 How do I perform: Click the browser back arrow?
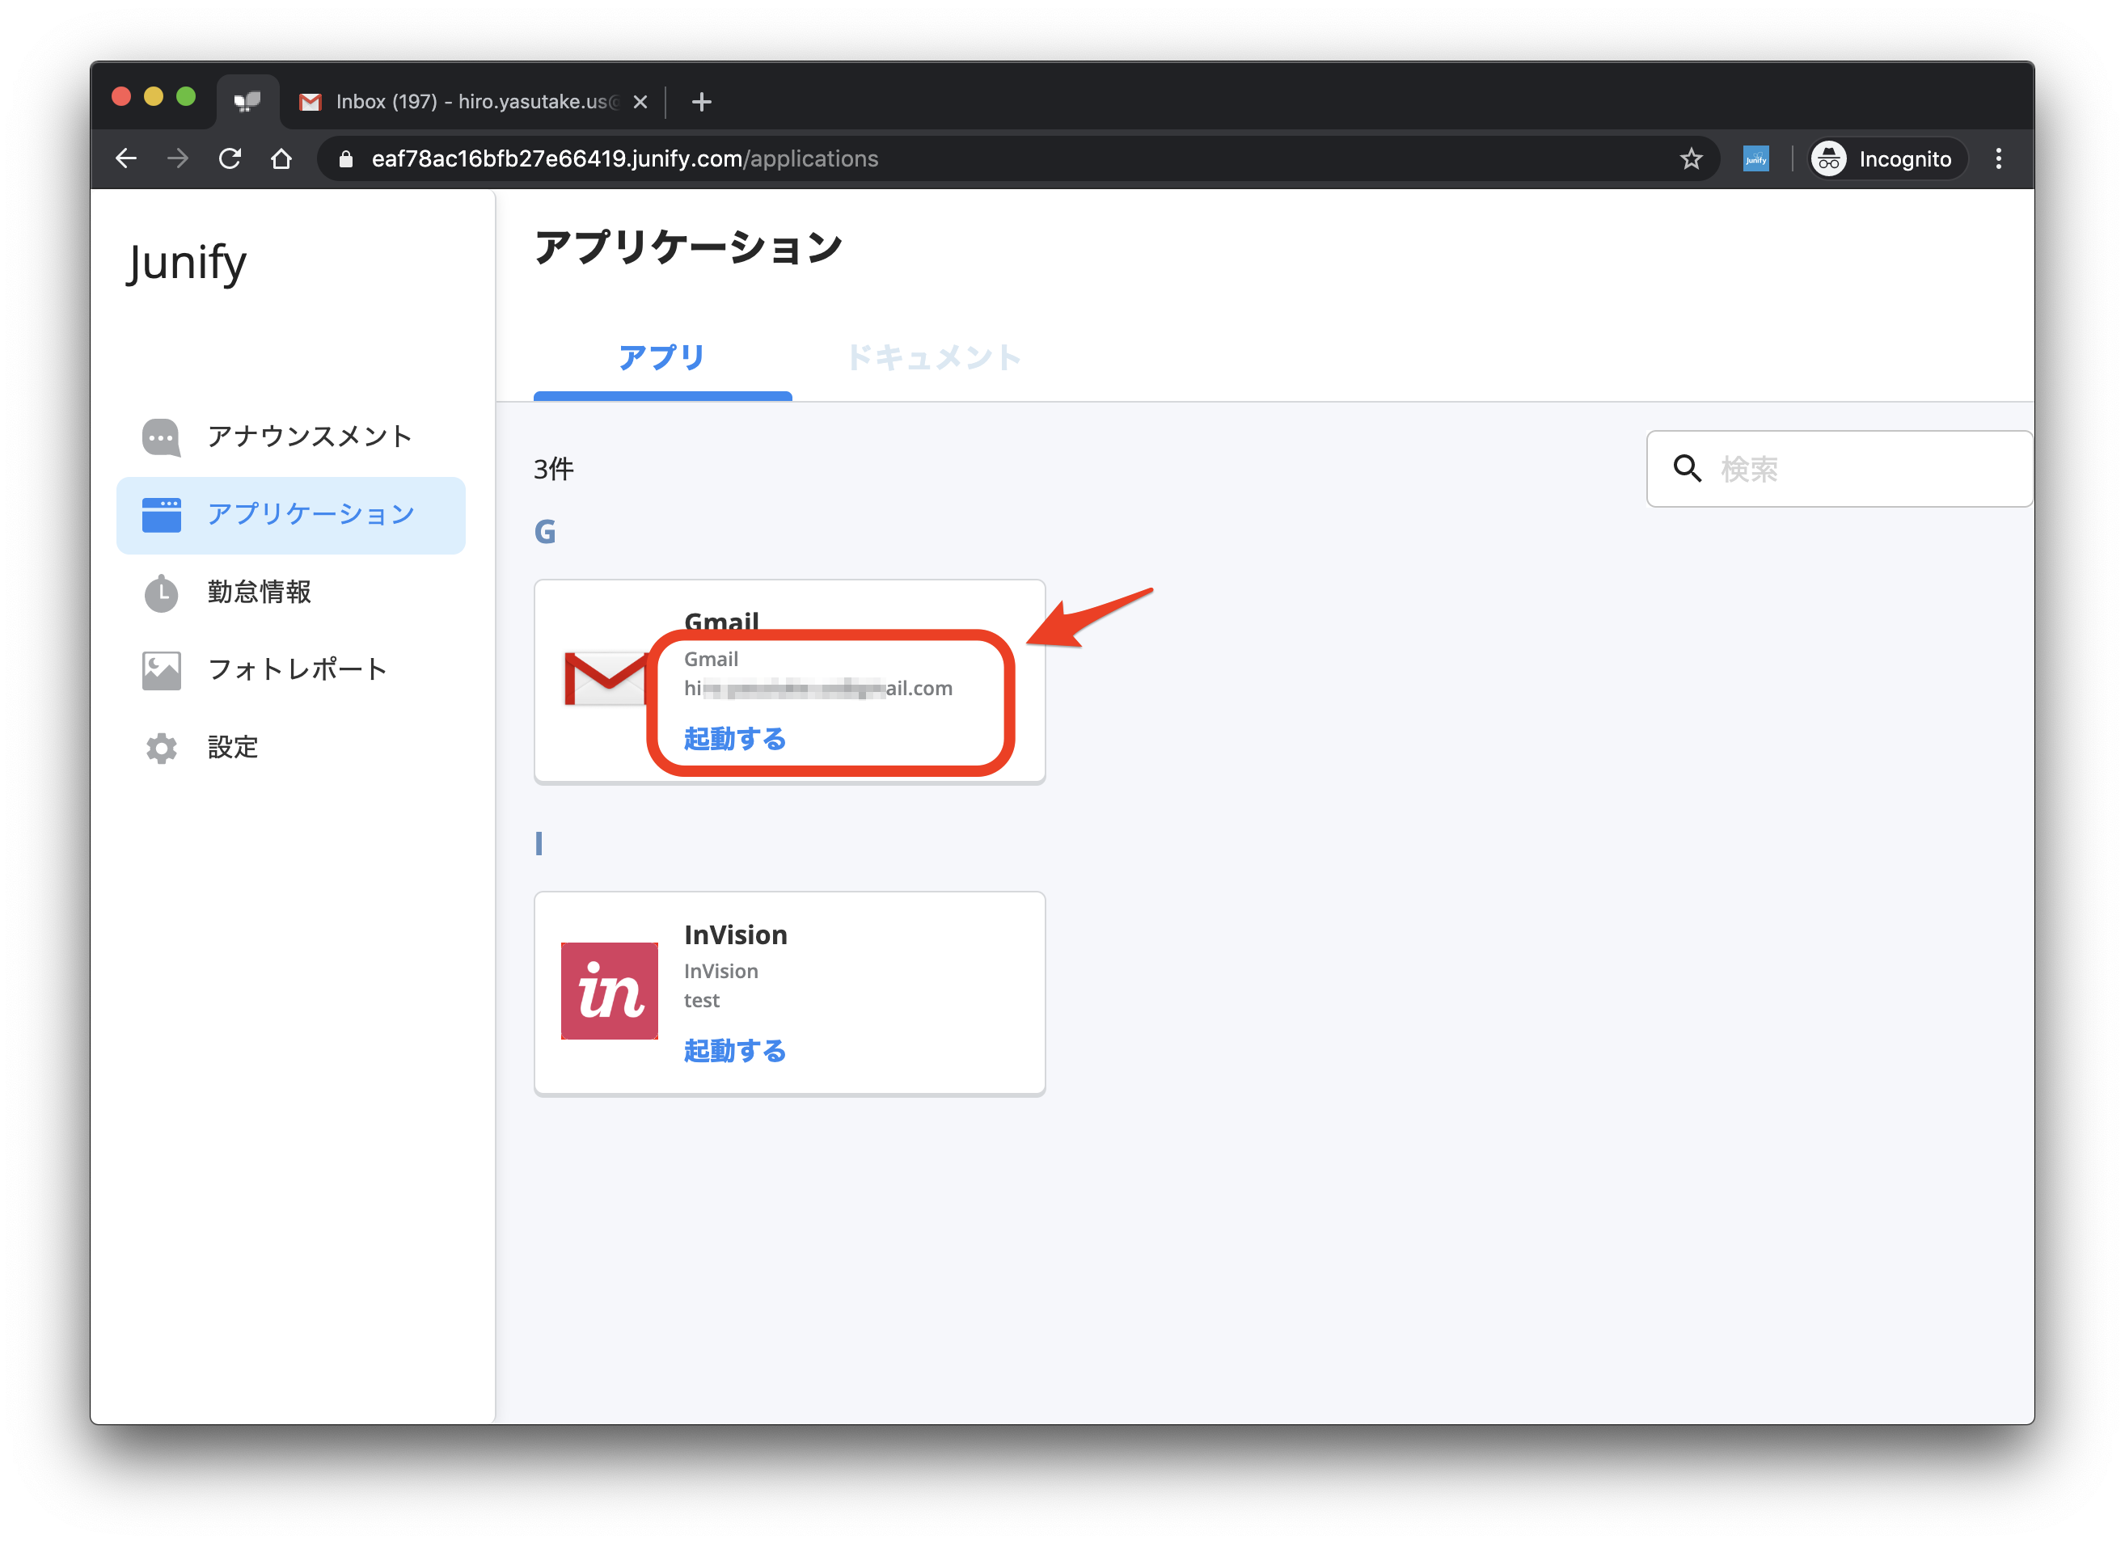click(x=126, y=158)
